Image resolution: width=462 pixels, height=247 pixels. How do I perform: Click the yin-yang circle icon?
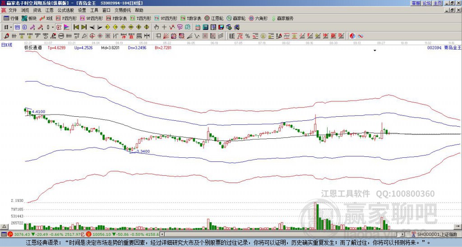352,36
